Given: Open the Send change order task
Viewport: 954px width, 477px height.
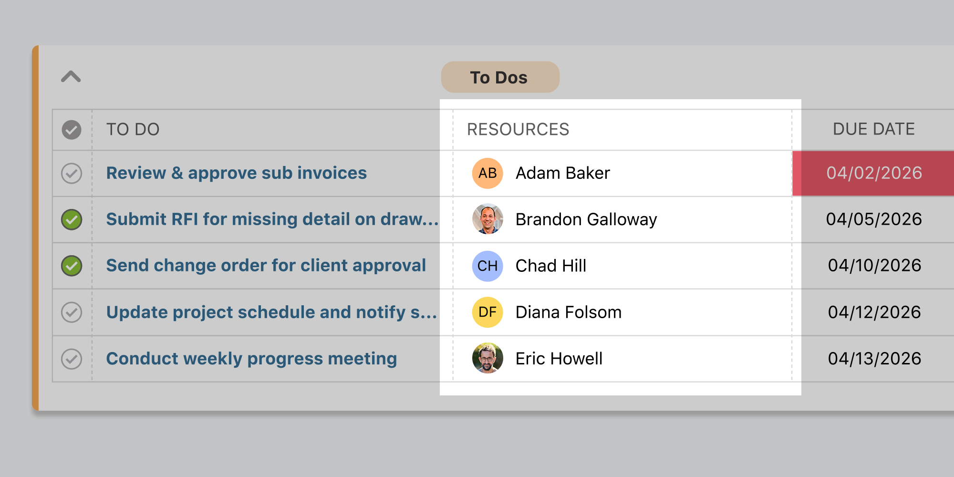Looking at the screenshot, I should (x=266, y=266).
